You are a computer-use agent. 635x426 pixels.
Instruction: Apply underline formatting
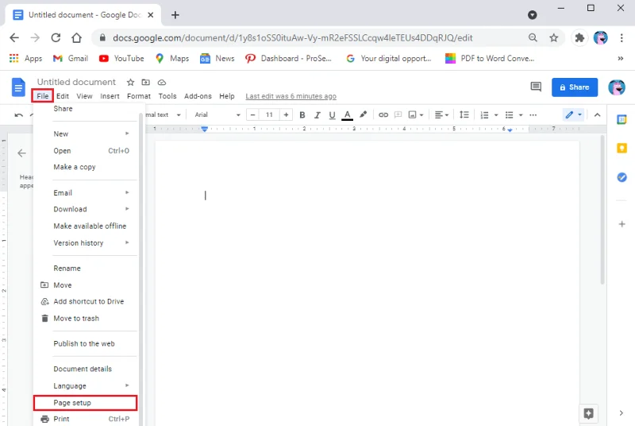click(332, 115)
